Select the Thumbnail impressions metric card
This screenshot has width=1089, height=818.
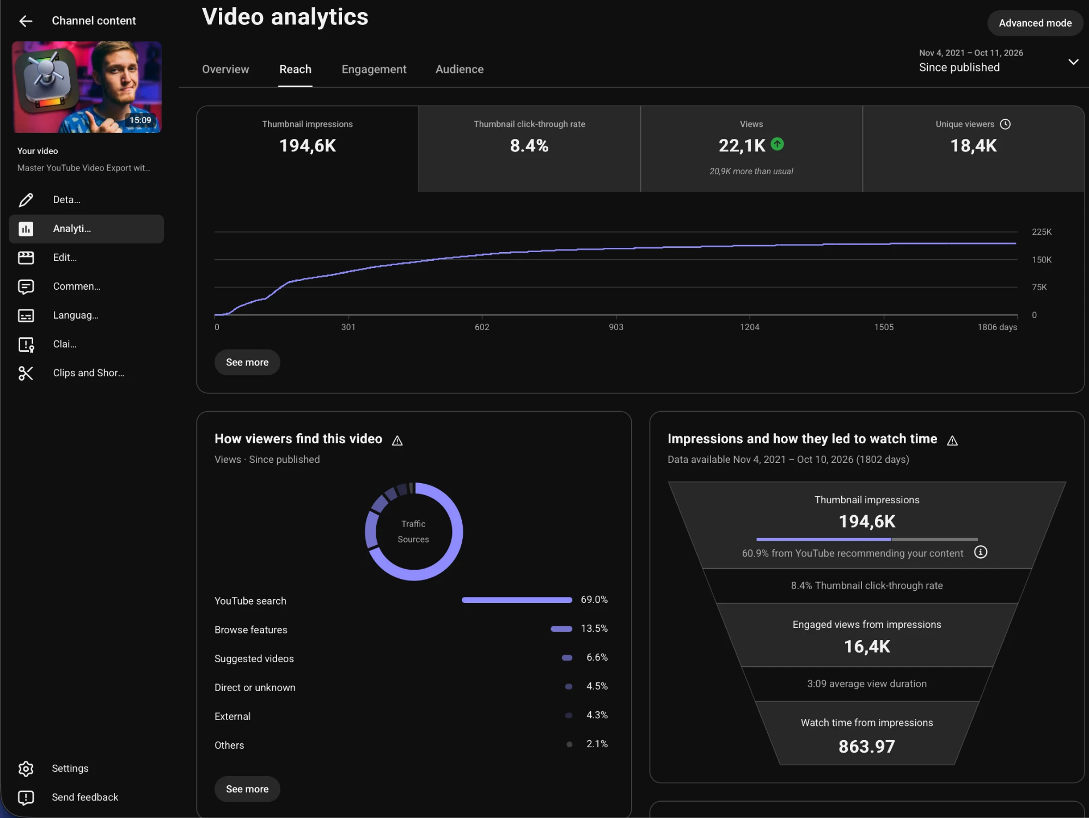(308, 149)
